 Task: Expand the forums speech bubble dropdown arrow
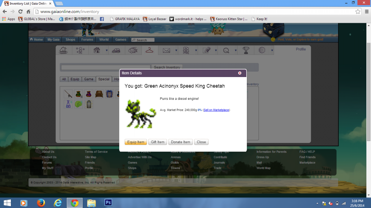(235, 50)
